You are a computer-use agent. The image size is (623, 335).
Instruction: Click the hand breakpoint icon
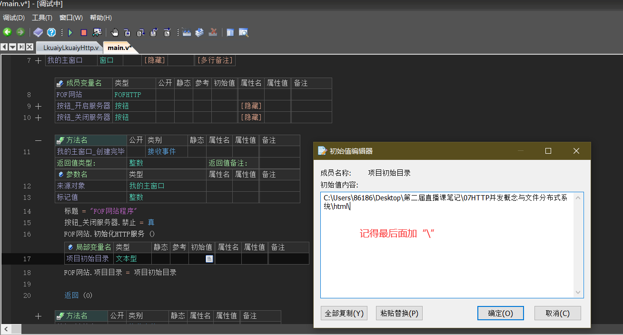tap(115, 32)
